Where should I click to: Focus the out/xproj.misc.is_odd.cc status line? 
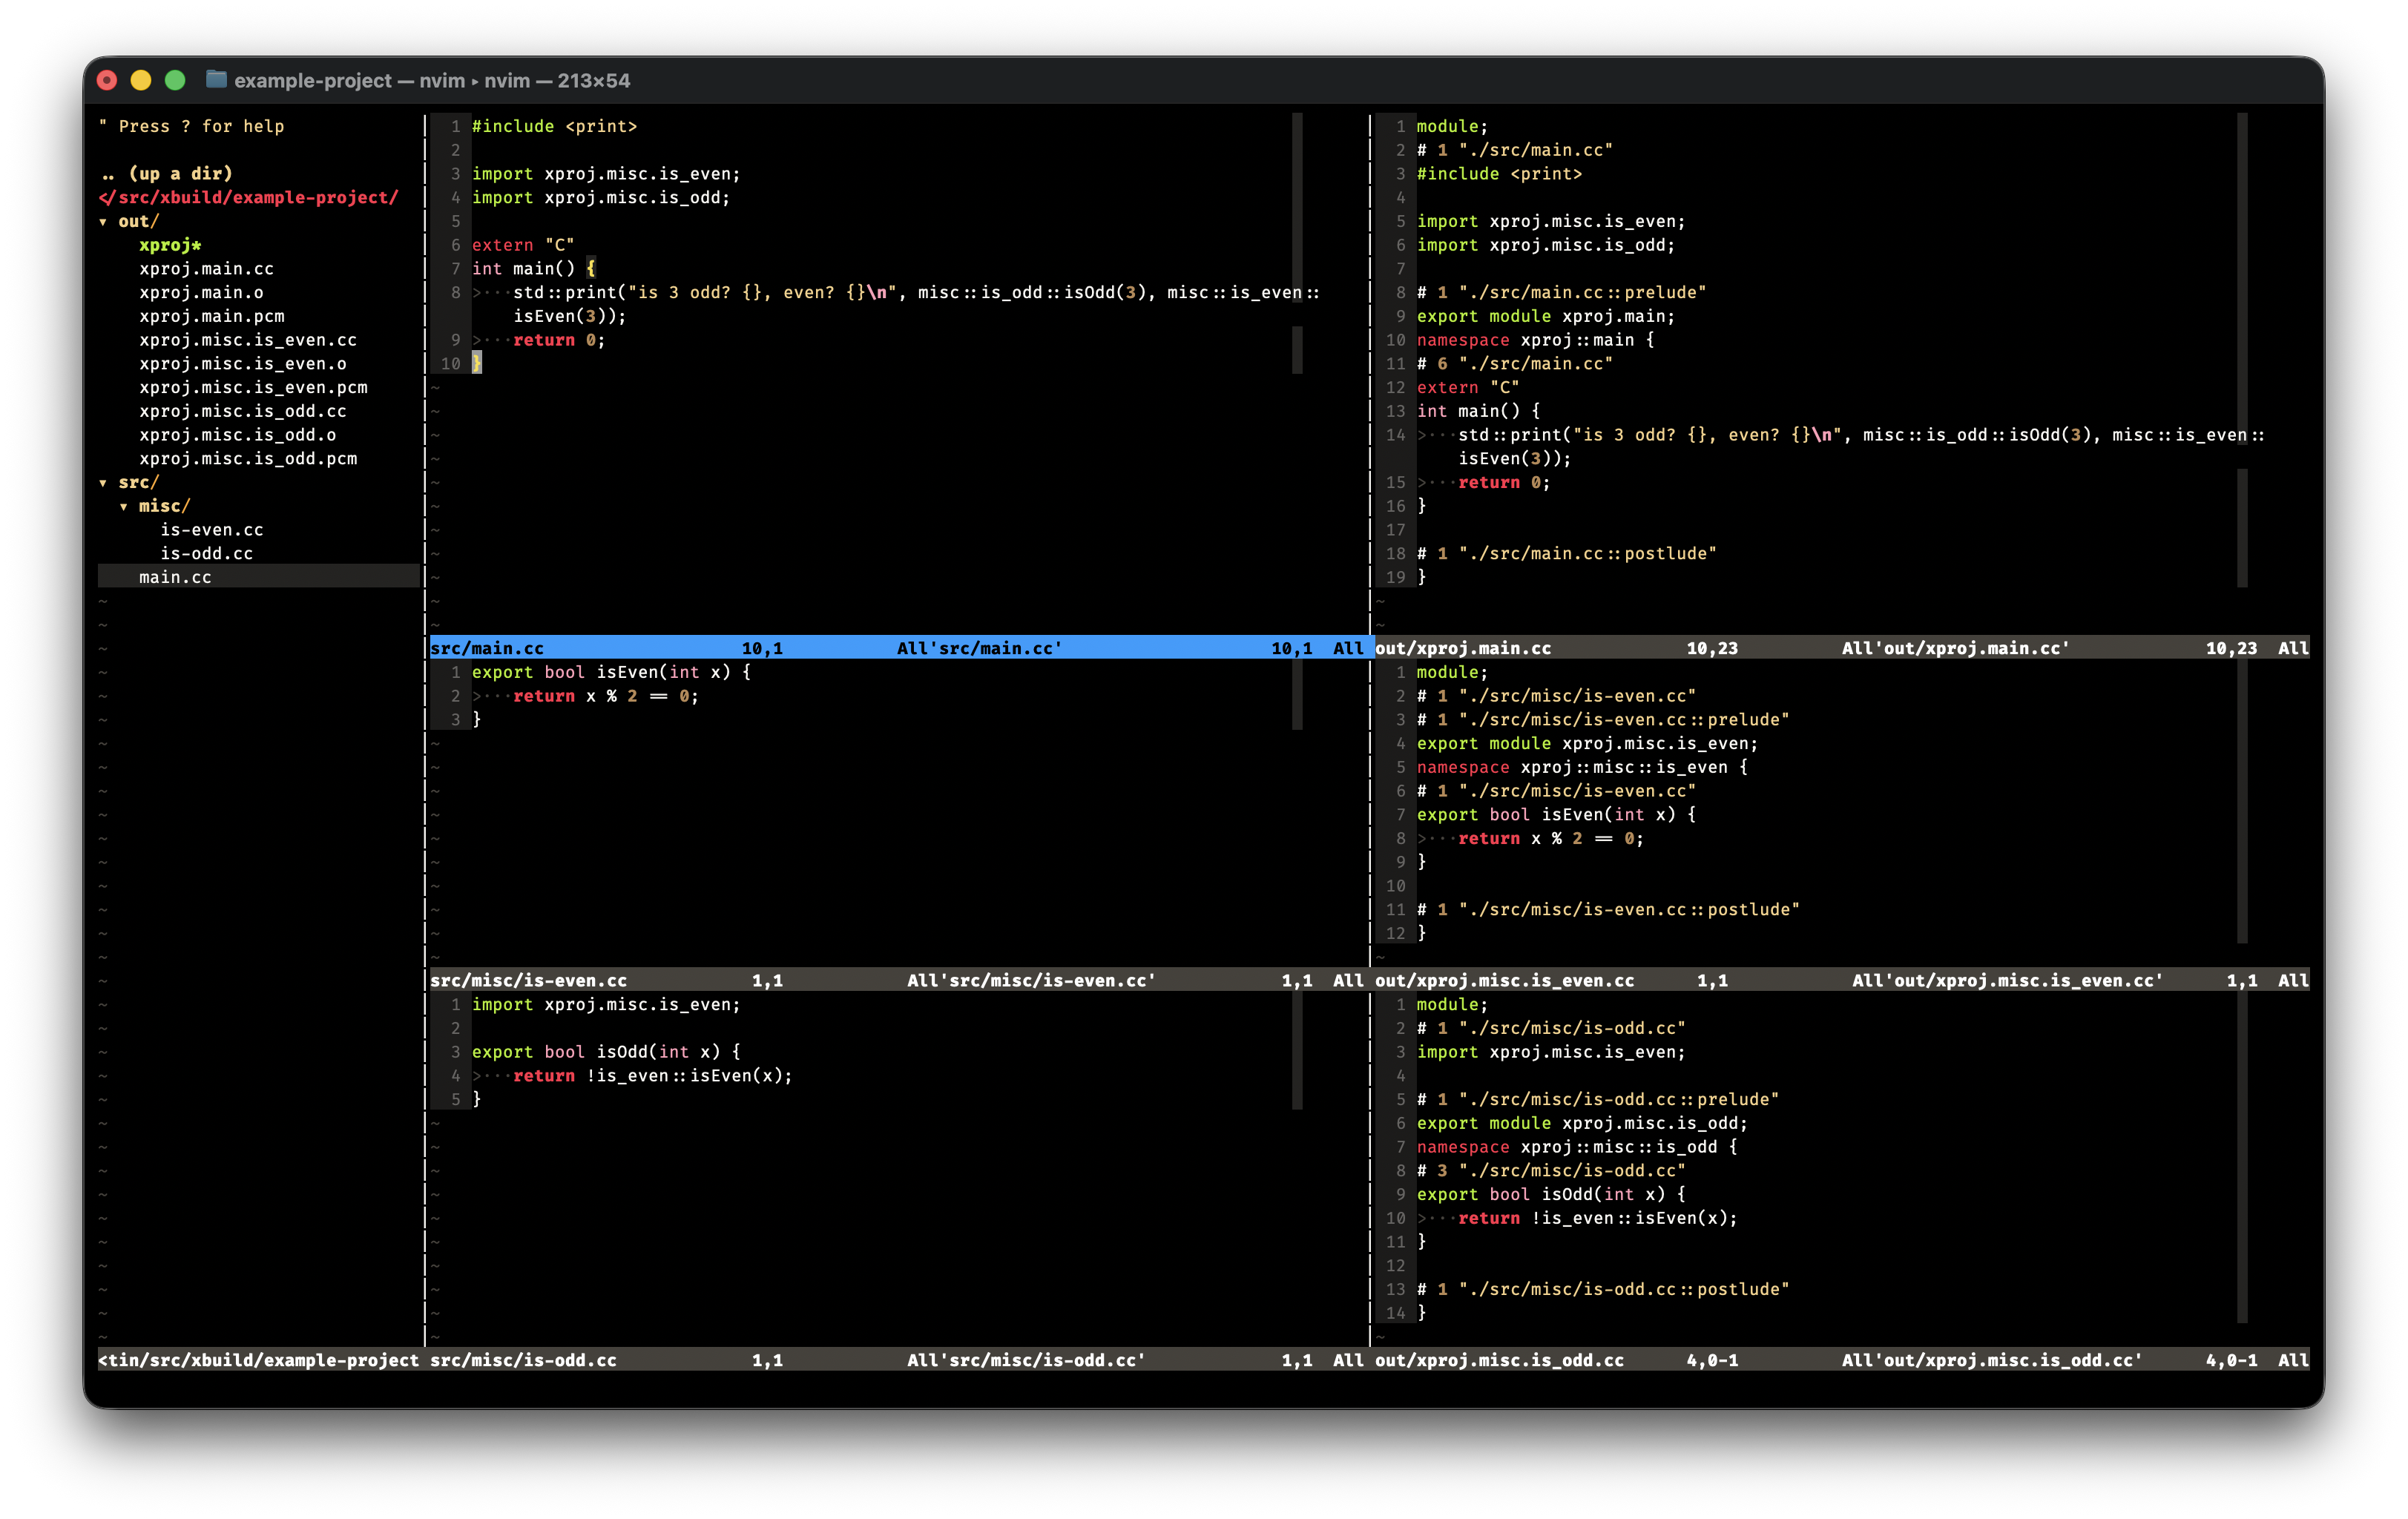click(x=1842, y=1361)
